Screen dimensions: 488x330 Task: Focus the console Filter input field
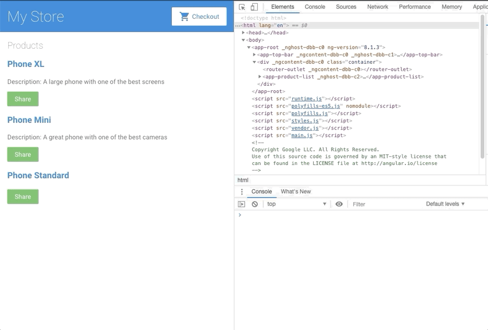386,204
